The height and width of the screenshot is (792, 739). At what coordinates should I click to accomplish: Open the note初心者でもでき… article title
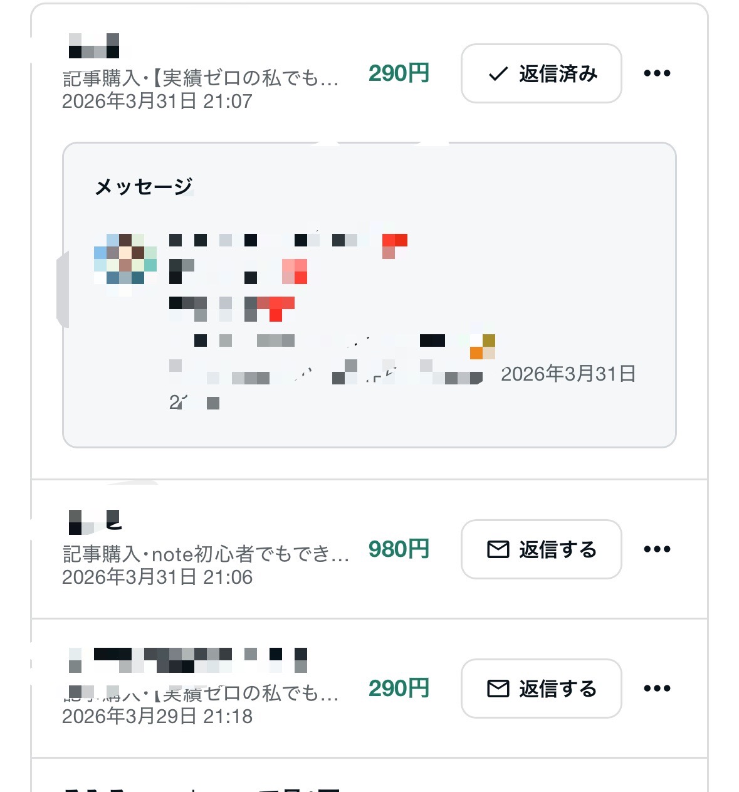click(206, 554)
